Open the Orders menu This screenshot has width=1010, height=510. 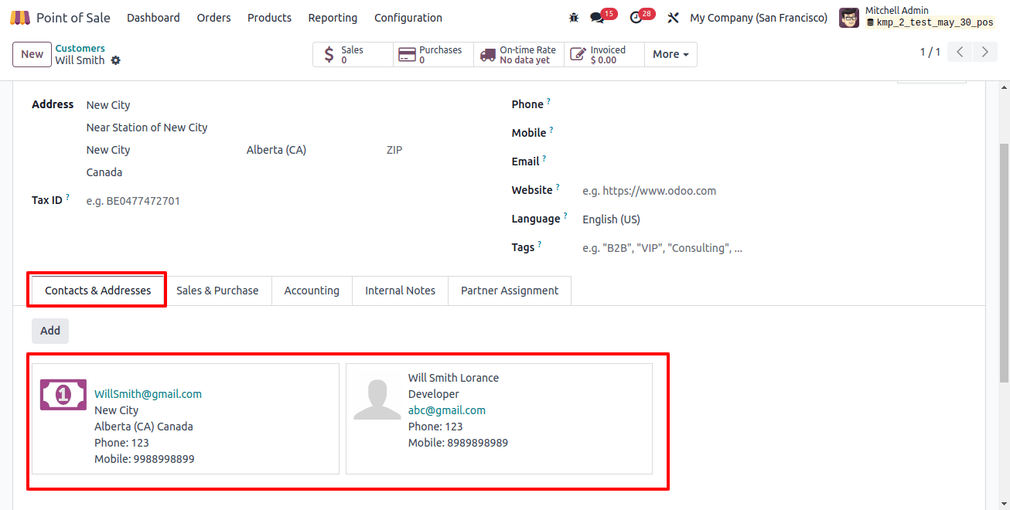(x=213, y=17)
